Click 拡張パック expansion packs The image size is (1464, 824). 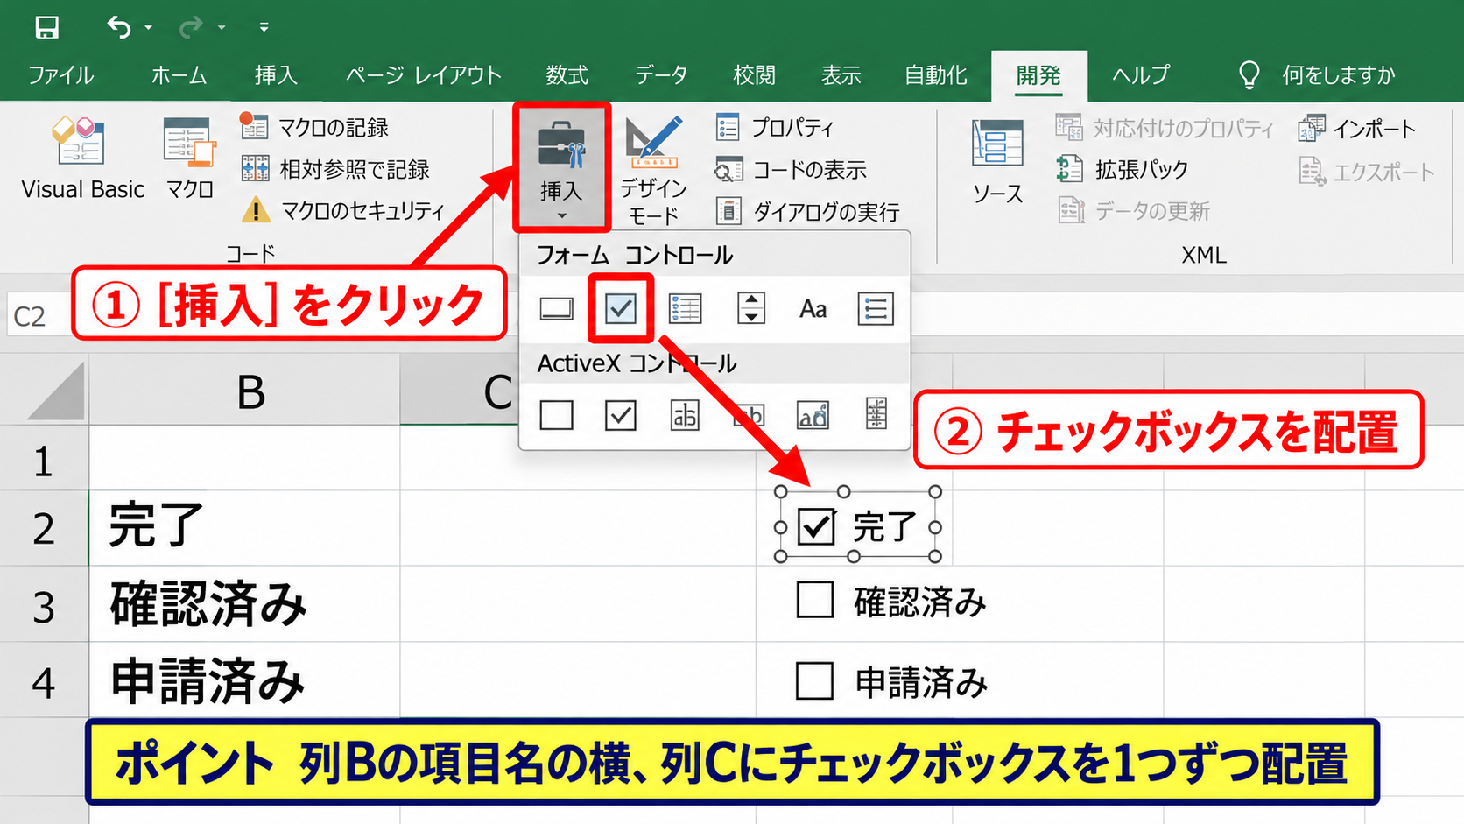[1123, 169]
